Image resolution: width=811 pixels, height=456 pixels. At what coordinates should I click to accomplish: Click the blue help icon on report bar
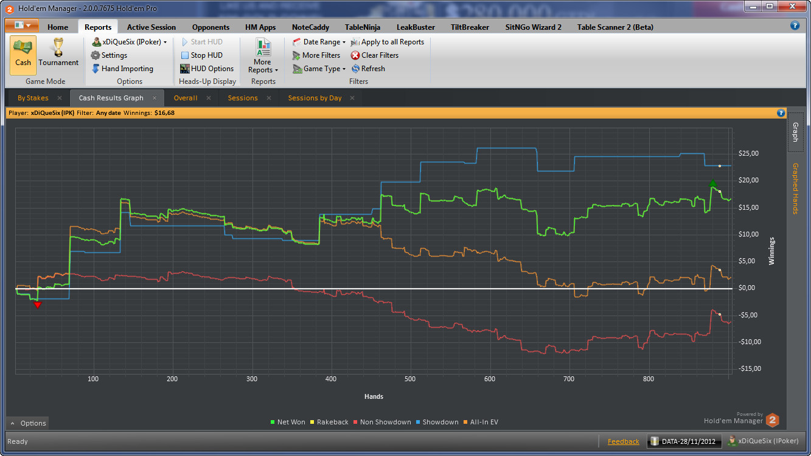coord(781,112)
